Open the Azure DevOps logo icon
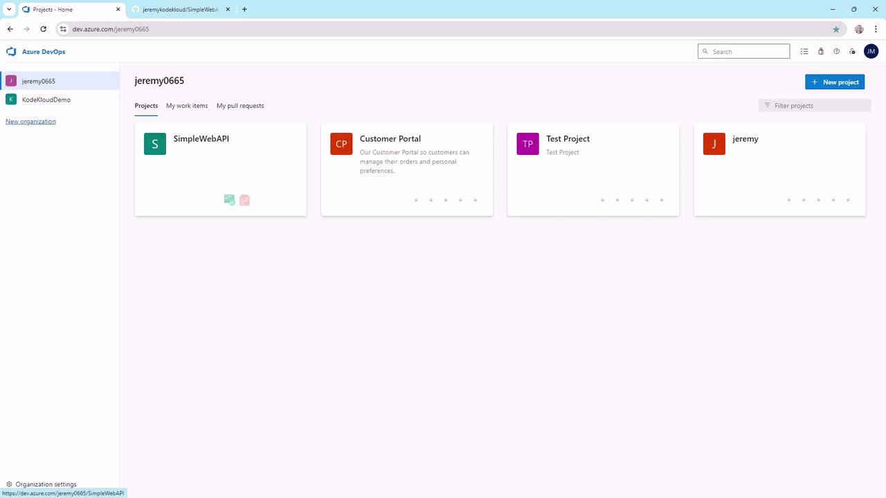The image size is (886, 498). [11, 52]
